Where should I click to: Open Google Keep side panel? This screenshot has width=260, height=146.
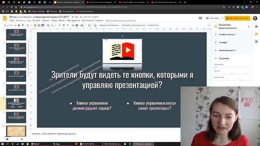point(256,34)
